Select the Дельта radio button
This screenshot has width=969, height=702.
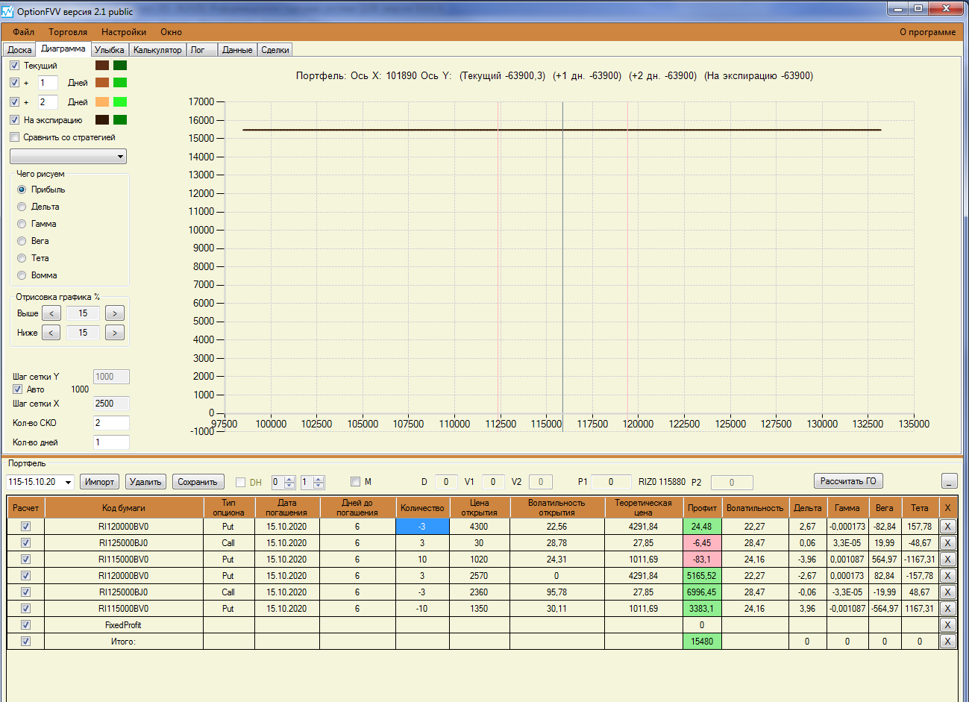22,207
